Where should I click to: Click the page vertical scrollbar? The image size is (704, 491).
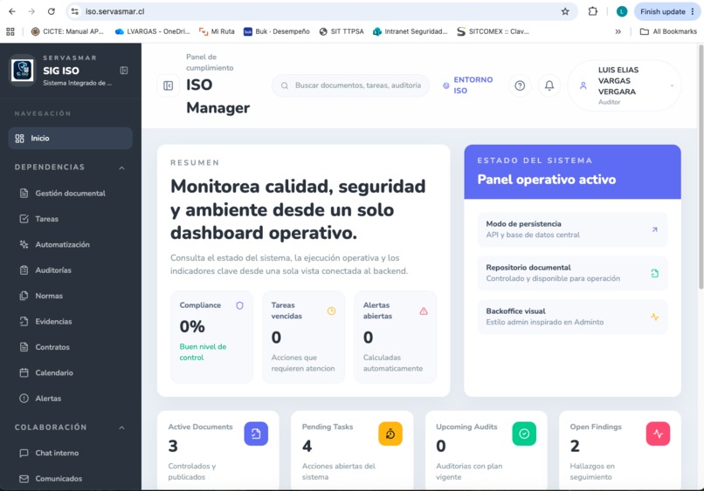701,167
